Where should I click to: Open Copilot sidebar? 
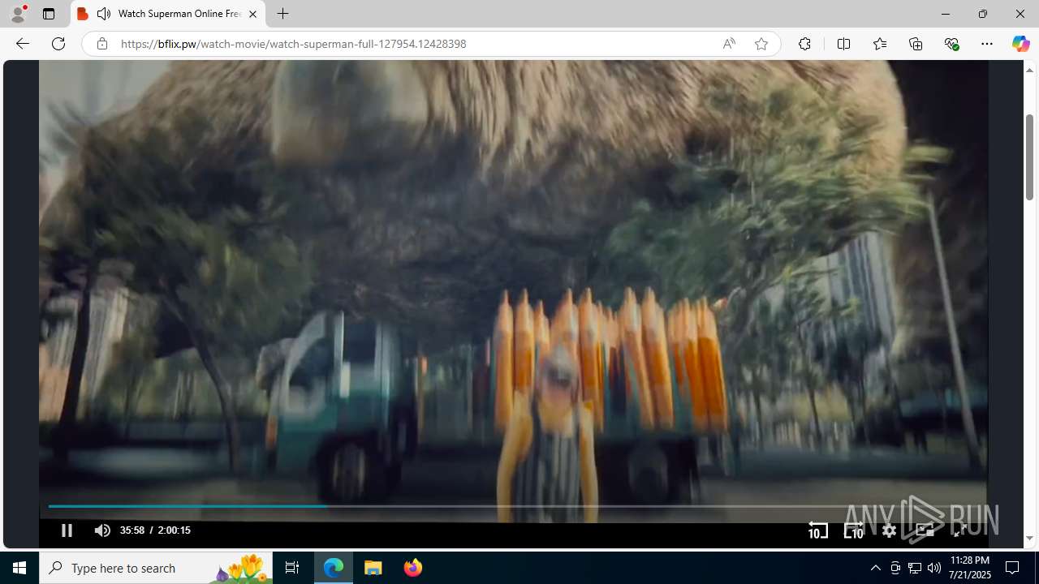point(1020,44)
